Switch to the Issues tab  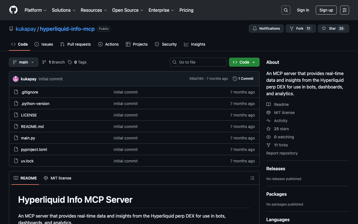44,44
